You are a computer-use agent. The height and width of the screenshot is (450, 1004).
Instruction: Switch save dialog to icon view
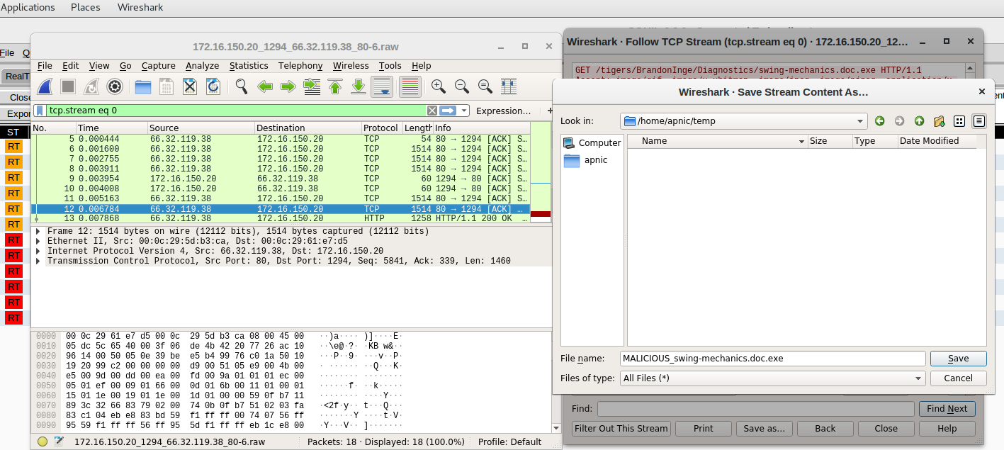pyautogui.click(x=959, y=121)
